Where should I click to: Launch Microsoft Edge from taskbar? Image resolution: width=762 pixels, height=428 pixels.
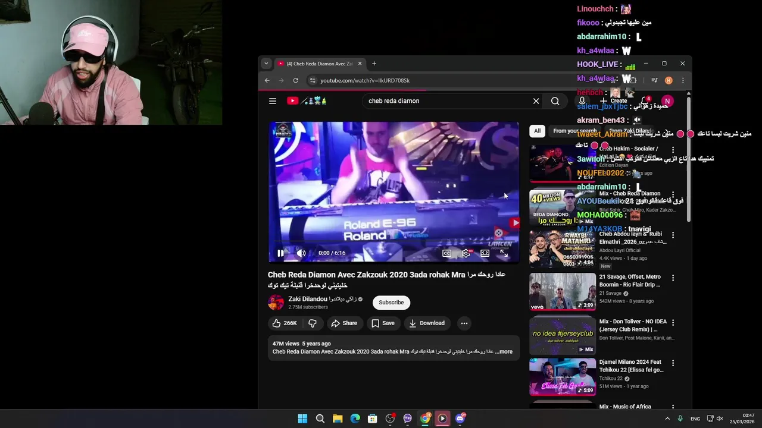coord(355,418)
